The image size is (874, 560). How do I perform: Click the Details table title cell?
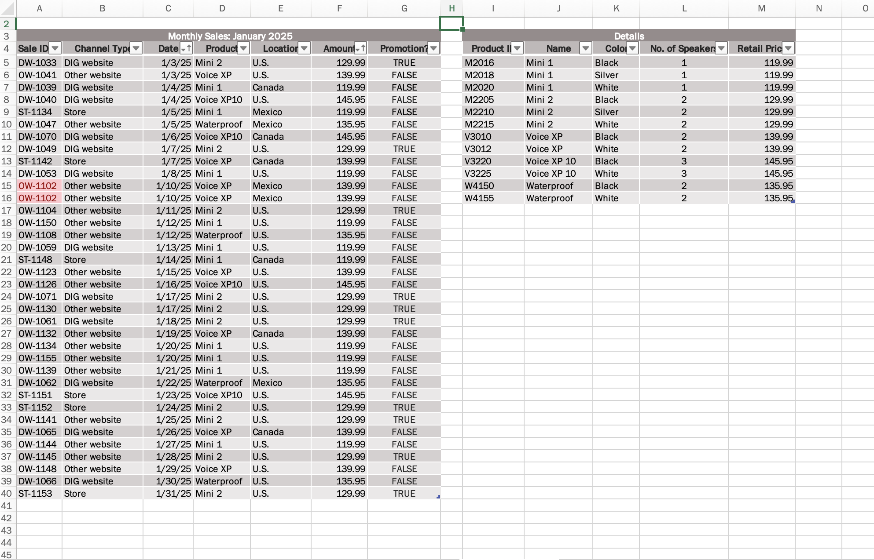coord(628,36)
